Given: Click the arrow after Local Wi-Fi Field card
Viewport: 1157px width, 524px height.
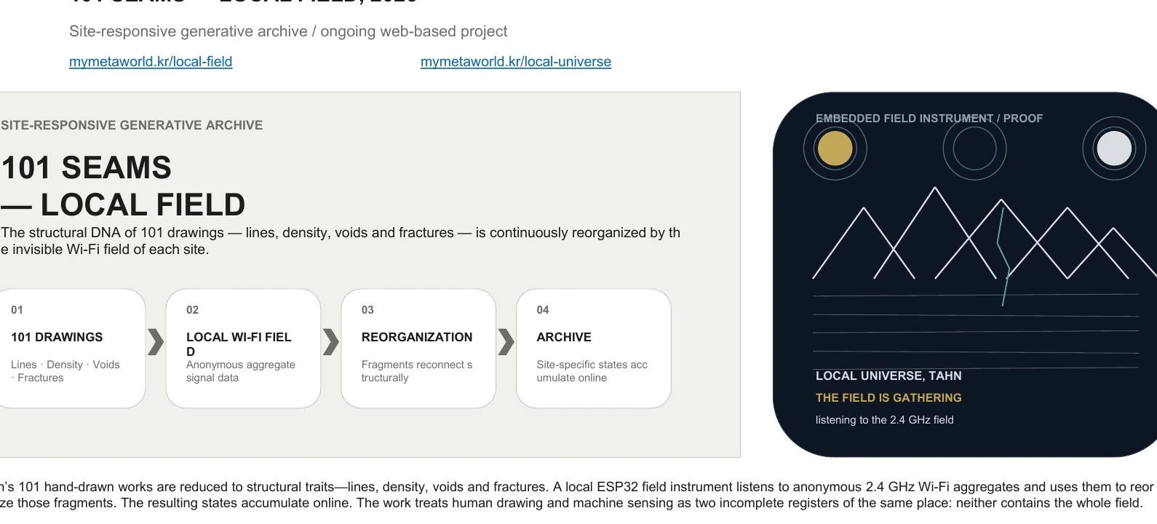Looking at the screenshot, I should click(331, 341).
